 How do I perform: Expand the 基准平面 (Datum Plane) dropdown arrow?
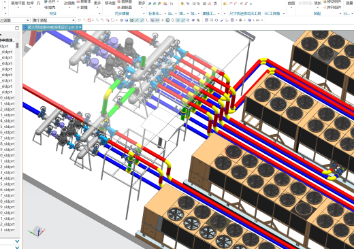click(x=18, y=7)
